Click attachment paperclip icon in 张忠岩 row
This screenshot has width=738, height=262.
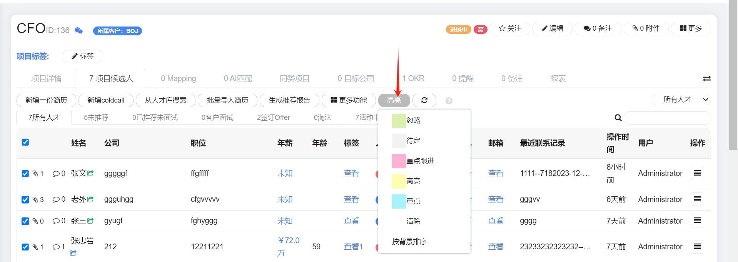click(x=35, y=247)
